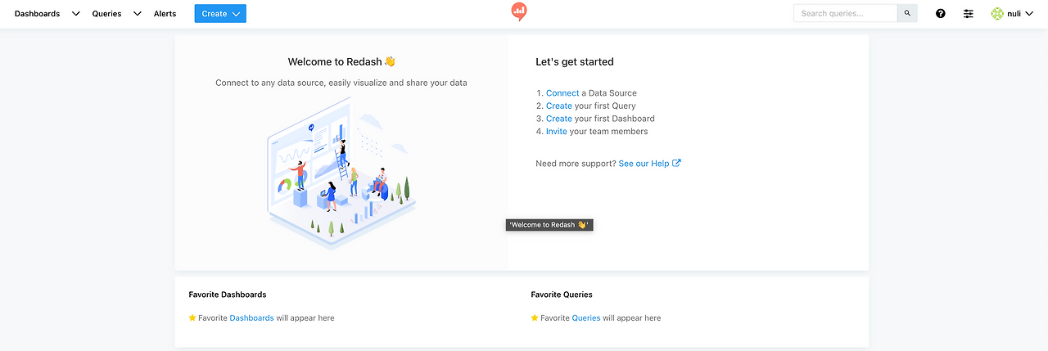The width and height of the screenshot is (1048, 351).
Task: Open the settings sliders icon
Action: pyautogui.click(x=969, y=13)
